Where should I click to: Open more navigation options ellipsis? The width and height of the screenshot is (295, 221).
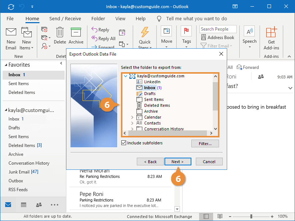pyautogui.click(x=54, y=205)
